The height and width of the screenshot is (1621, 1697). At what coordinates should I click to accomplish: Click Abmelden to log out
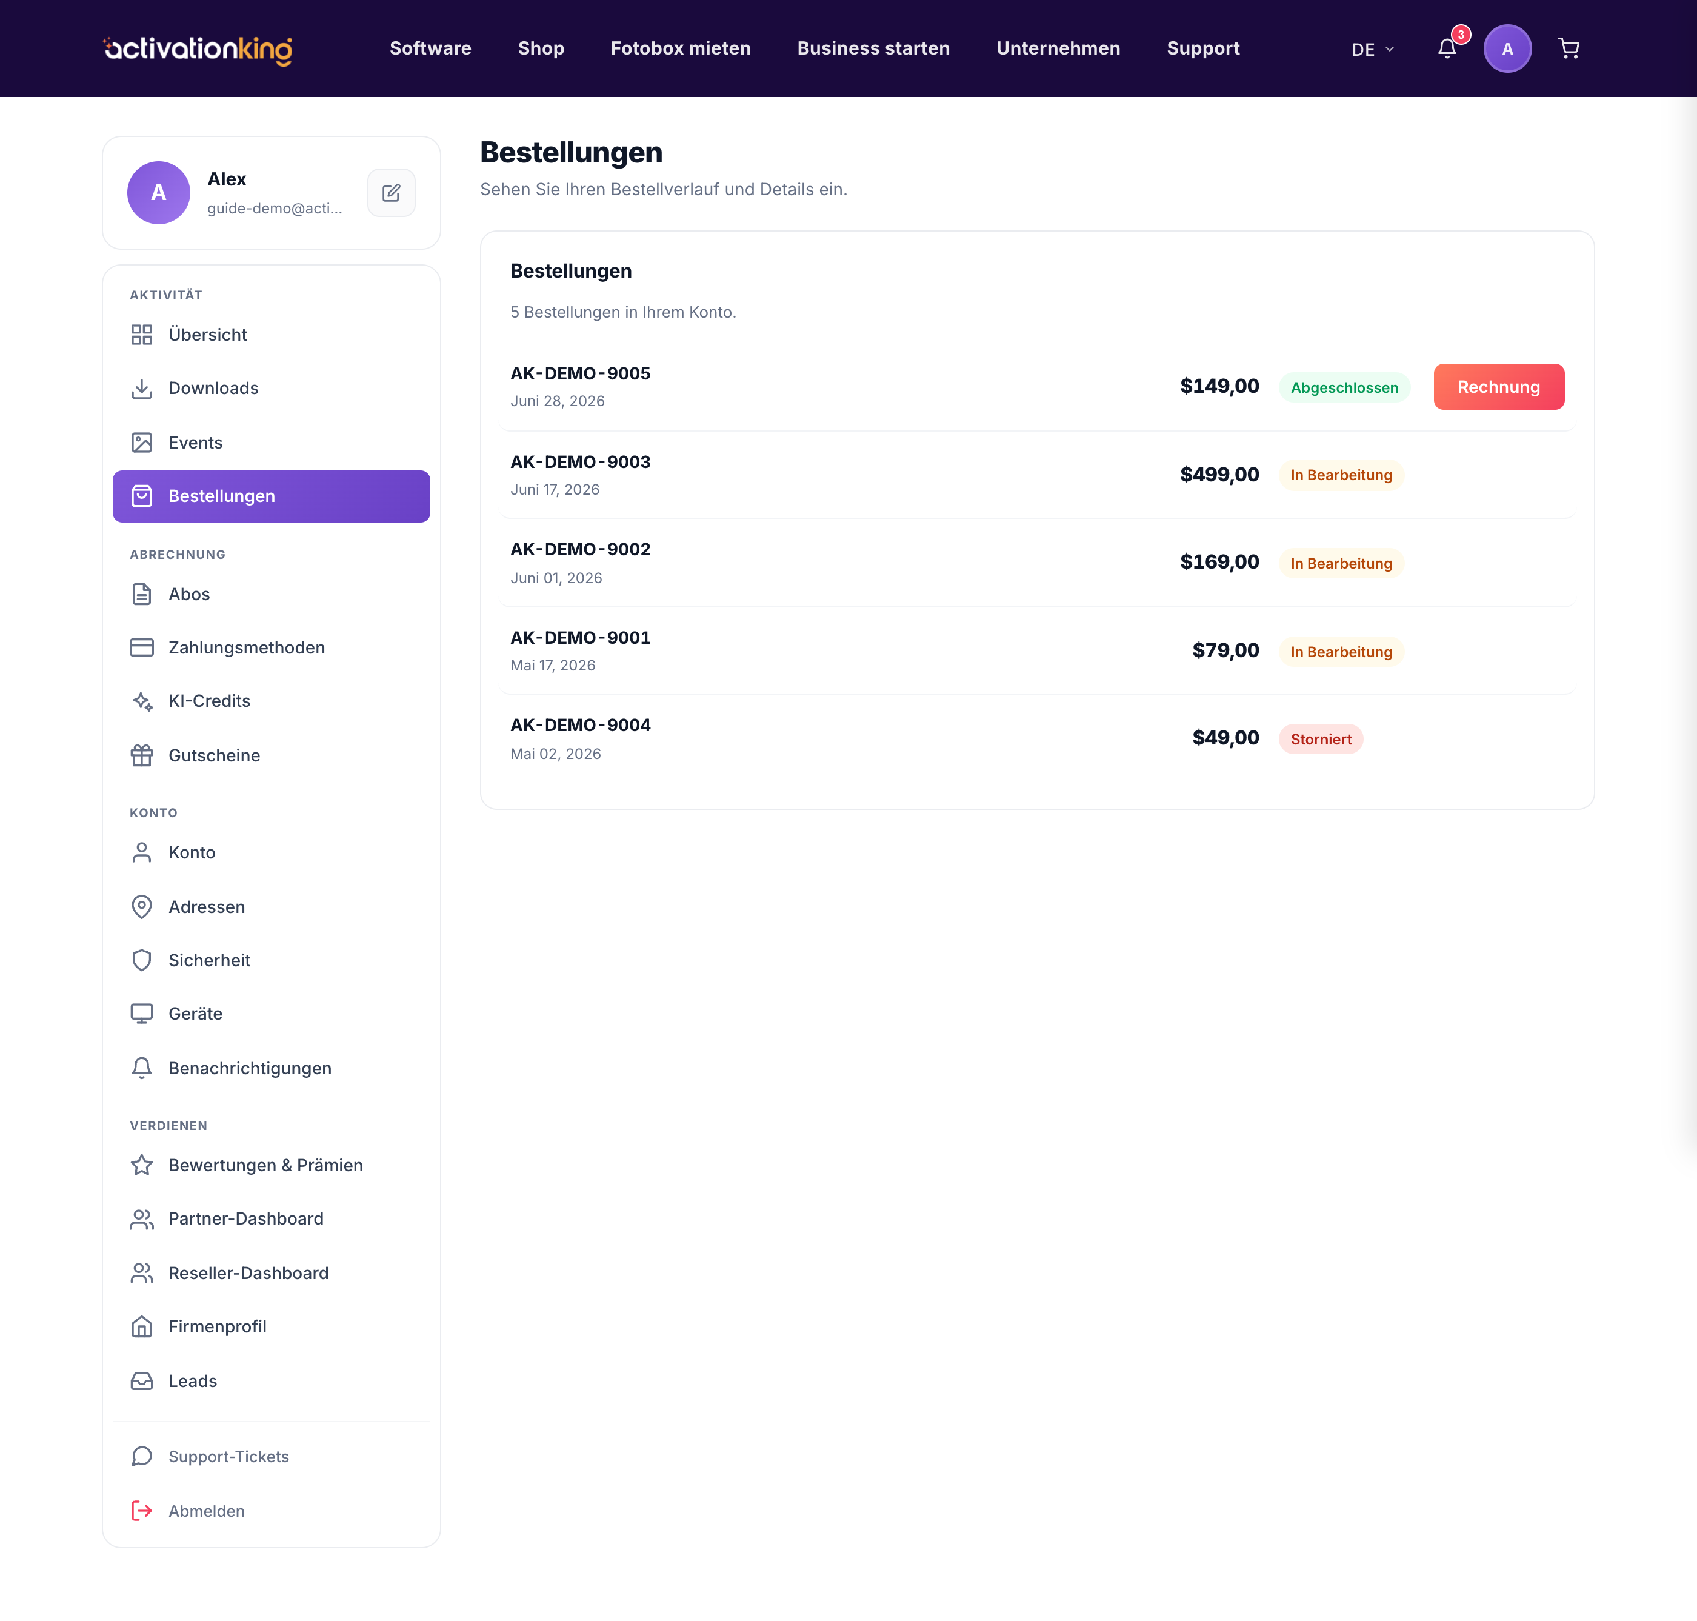pyautogui.click(x=272, y=1511)
